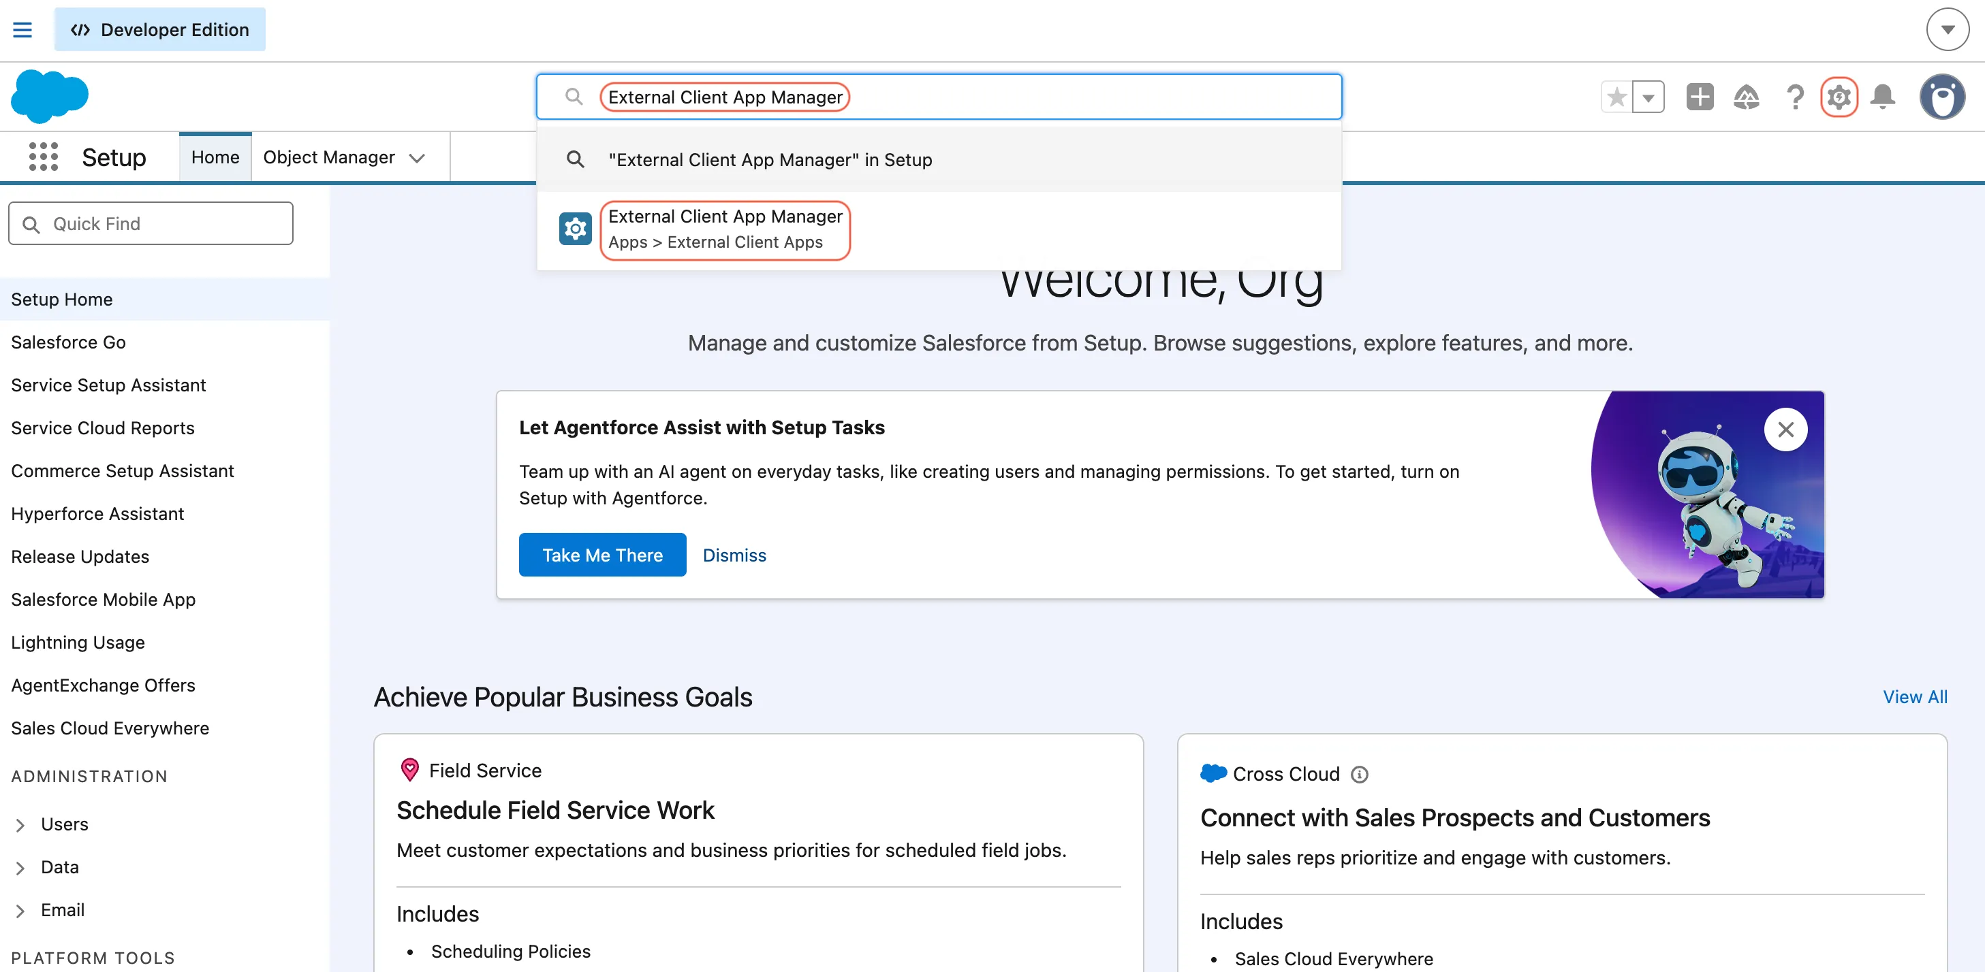
Task: Click the Field Service heart pin icon
Action: 410,769
